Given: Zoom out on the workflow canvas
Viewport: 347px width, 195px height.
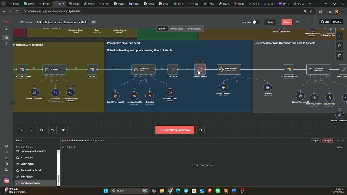Looking at the screenshot, I should [42, 130].
